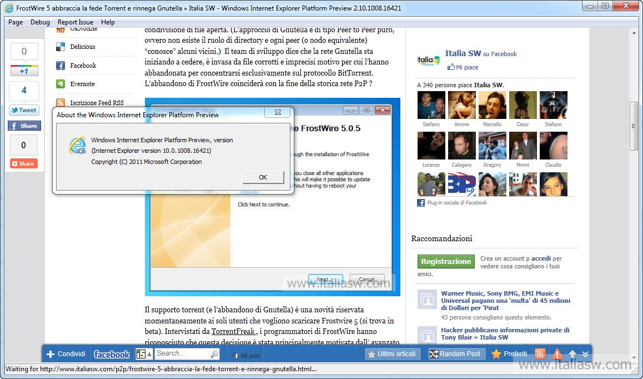Click the Lorenzo profile photo

tap(431, 146)
